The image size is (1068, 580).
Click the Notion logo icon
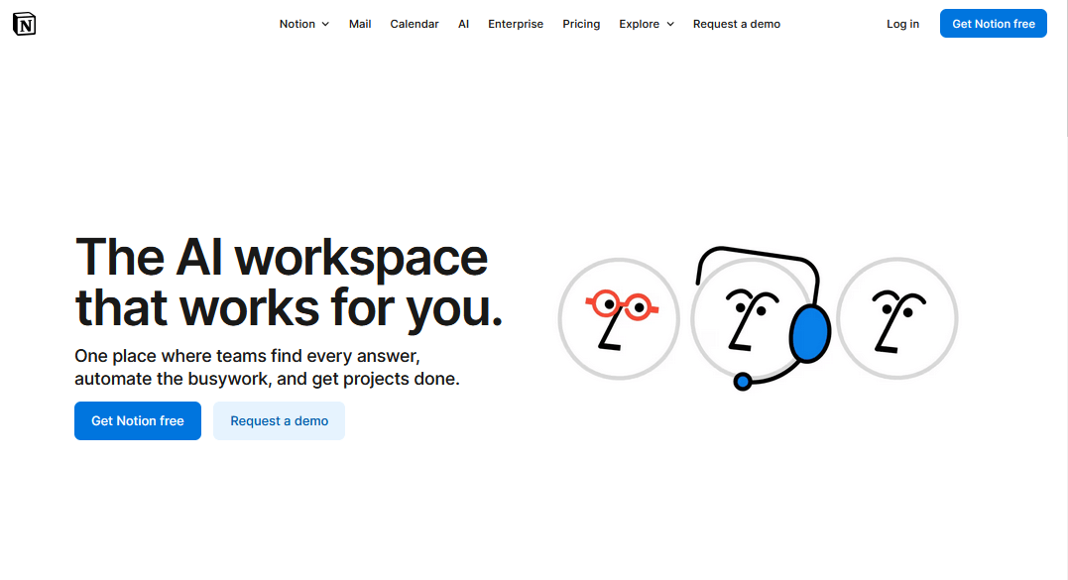point(24,24)
